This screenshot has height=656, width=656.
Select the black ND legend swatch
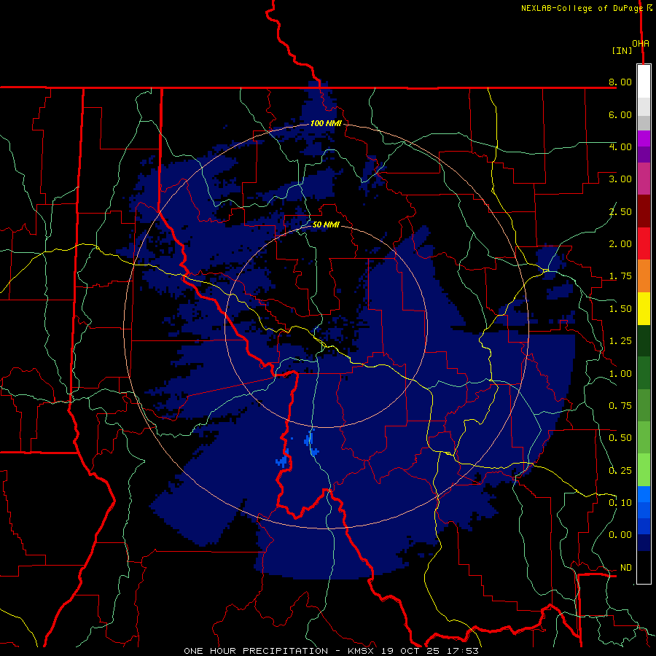pos(644,567)
